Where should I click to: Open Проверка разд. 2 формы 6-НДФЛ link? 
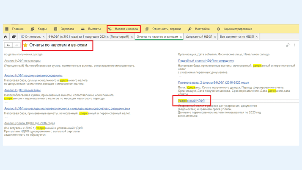[x=213, y=83]
